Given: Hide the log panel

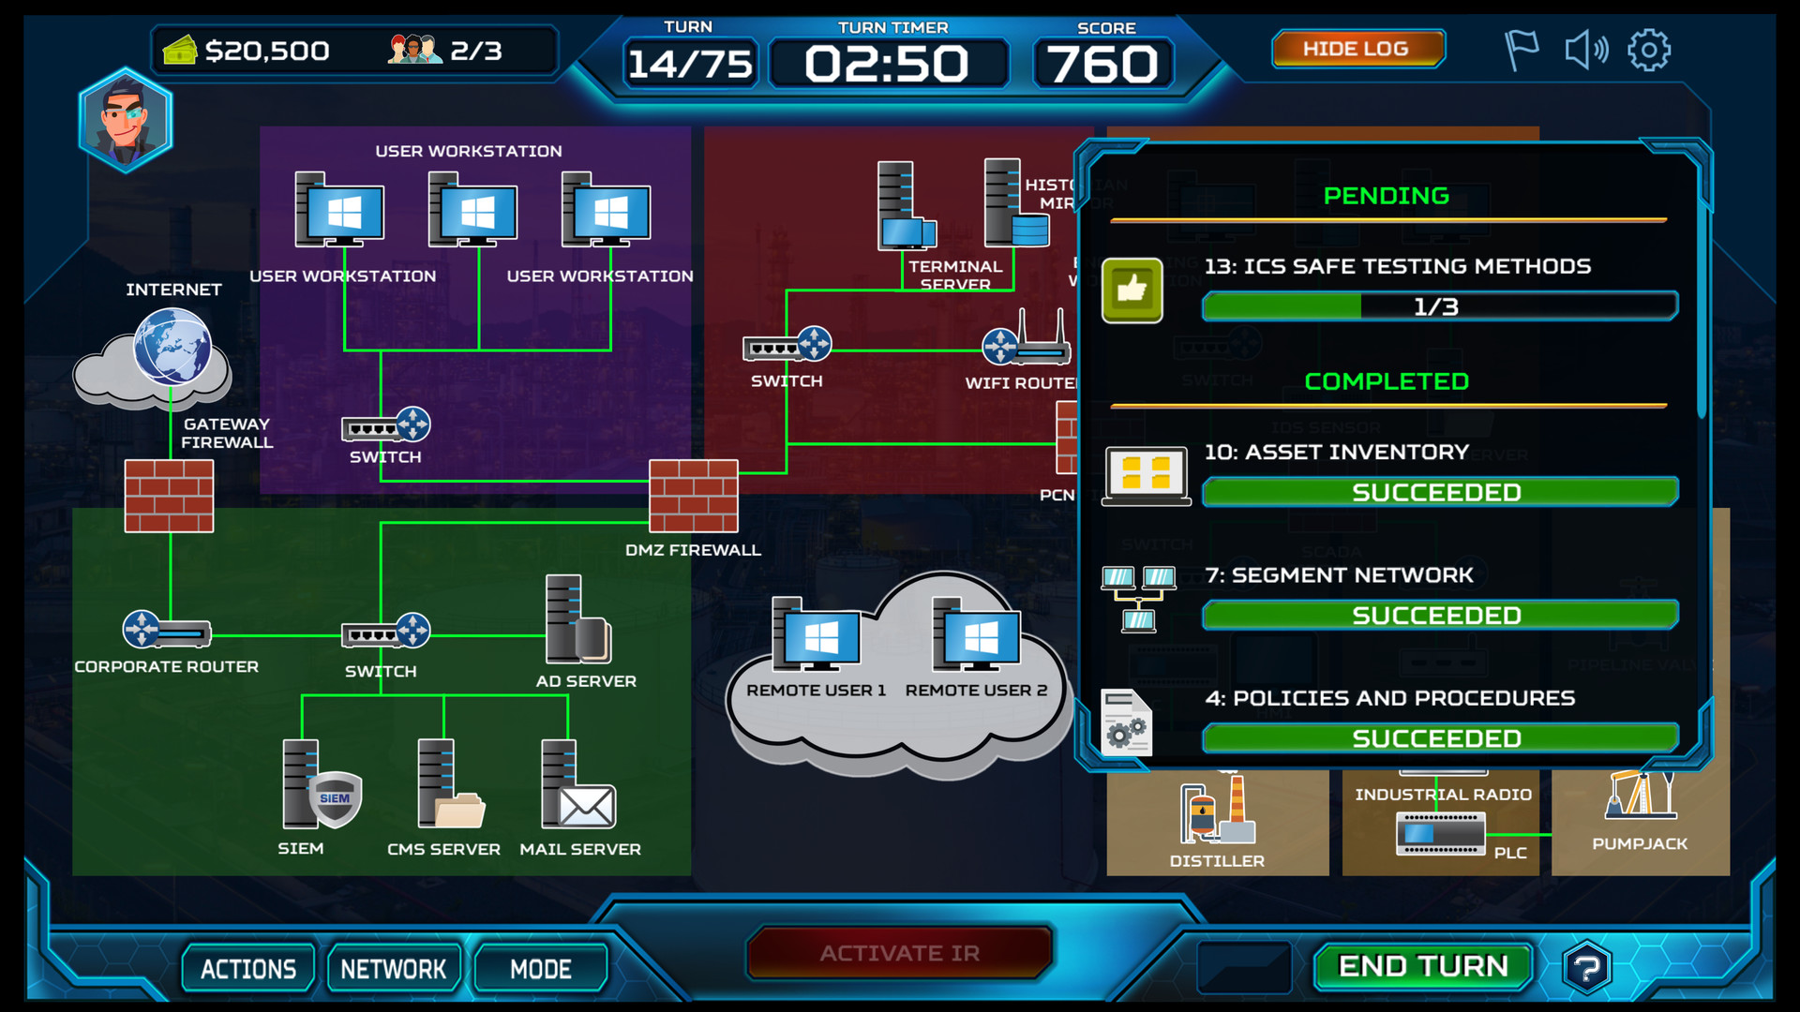Looking at the screenshot, I should click(x=1357, y=49).
